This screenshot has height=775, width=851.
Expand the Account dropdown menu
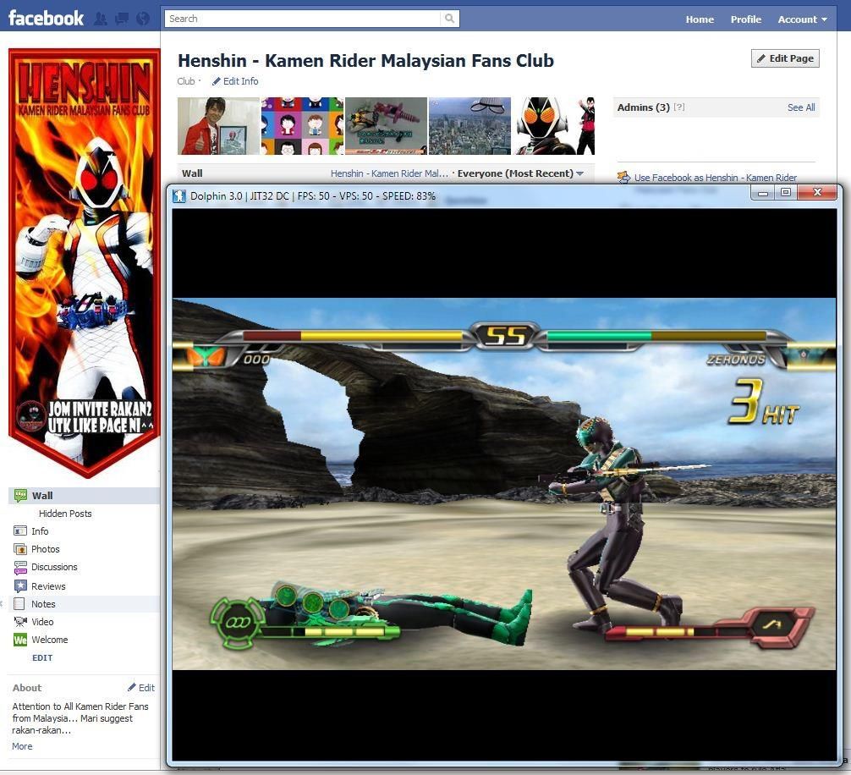pos(802,19)
